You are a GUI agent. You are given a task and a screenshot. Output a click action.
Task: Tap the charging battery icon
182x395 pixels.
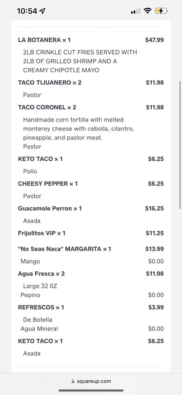click(x=161, y=11)
